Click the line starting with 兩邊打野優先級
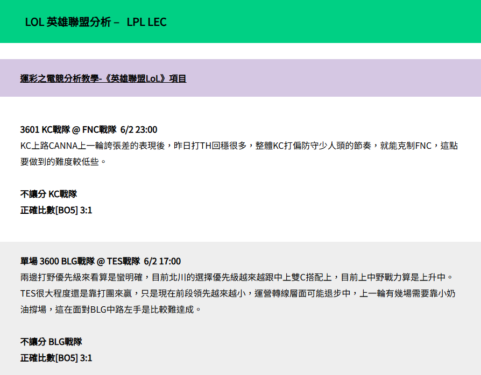The width and height of the screenshot is (481, 375). click(237, 277)
